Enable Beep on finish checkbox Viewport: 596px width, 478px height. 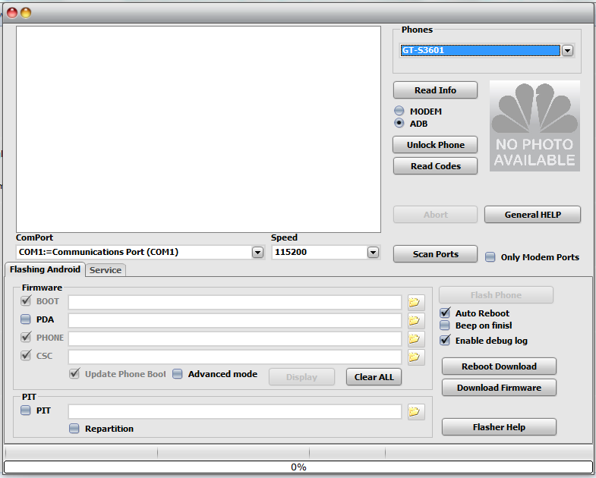click(x=445, y=325)
